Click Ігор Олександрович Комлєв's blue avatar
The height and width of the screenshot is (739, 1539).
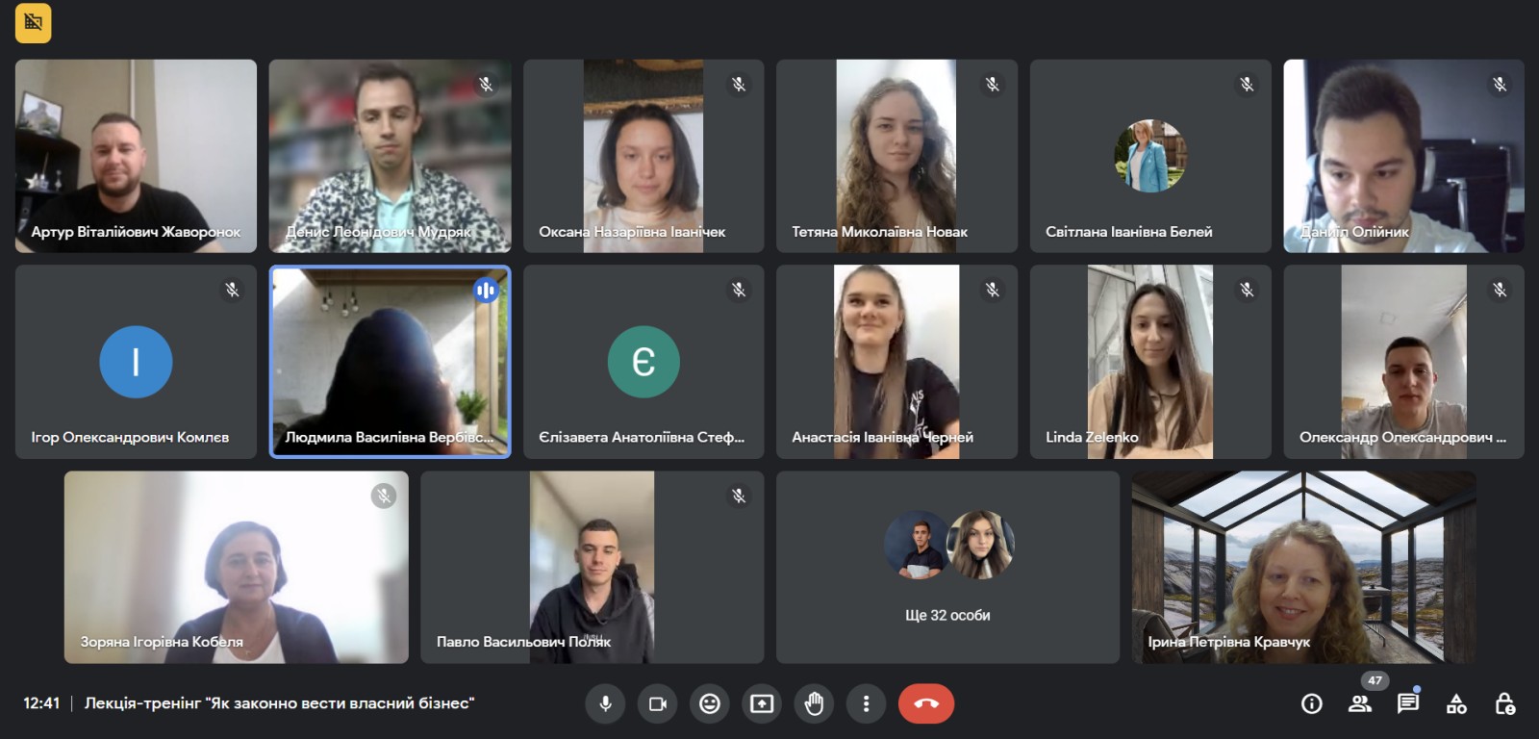[136, 362]
